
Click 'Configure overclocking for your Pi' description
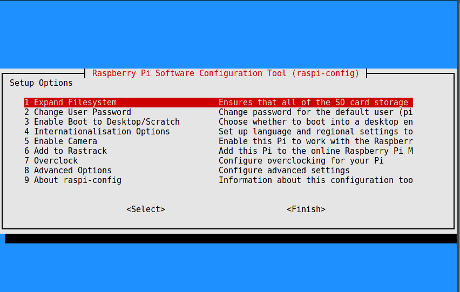tap(301, 161)
